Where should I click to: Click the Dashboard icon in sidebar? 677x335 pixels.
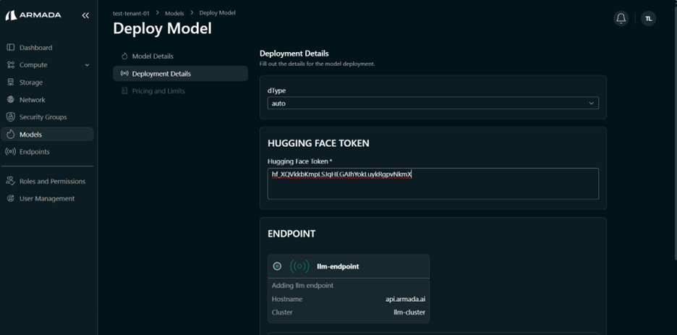click(11, 48)
